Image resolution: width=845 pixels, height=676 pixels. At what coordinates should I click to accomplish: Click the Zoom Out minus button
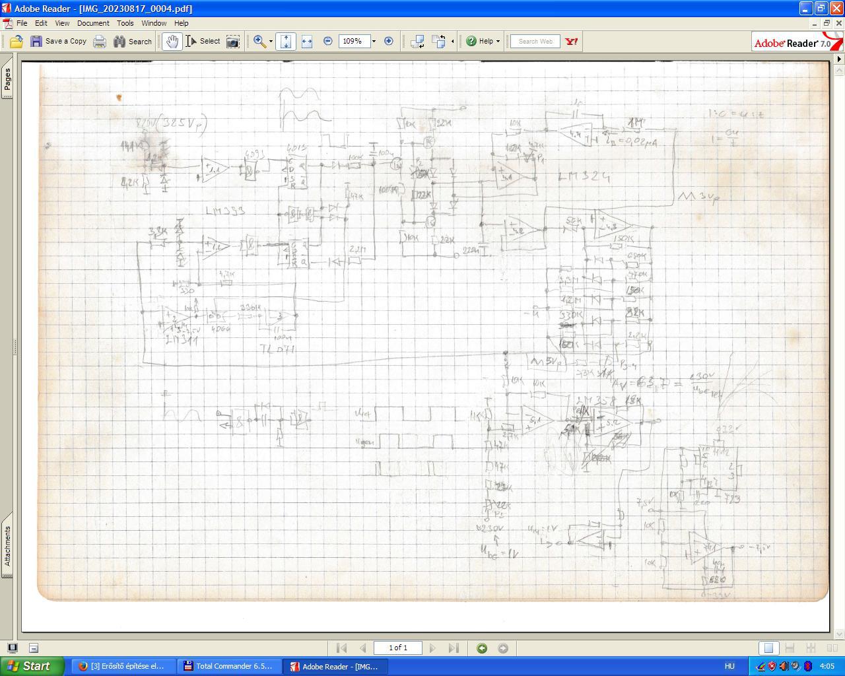[x=328, y=41]
